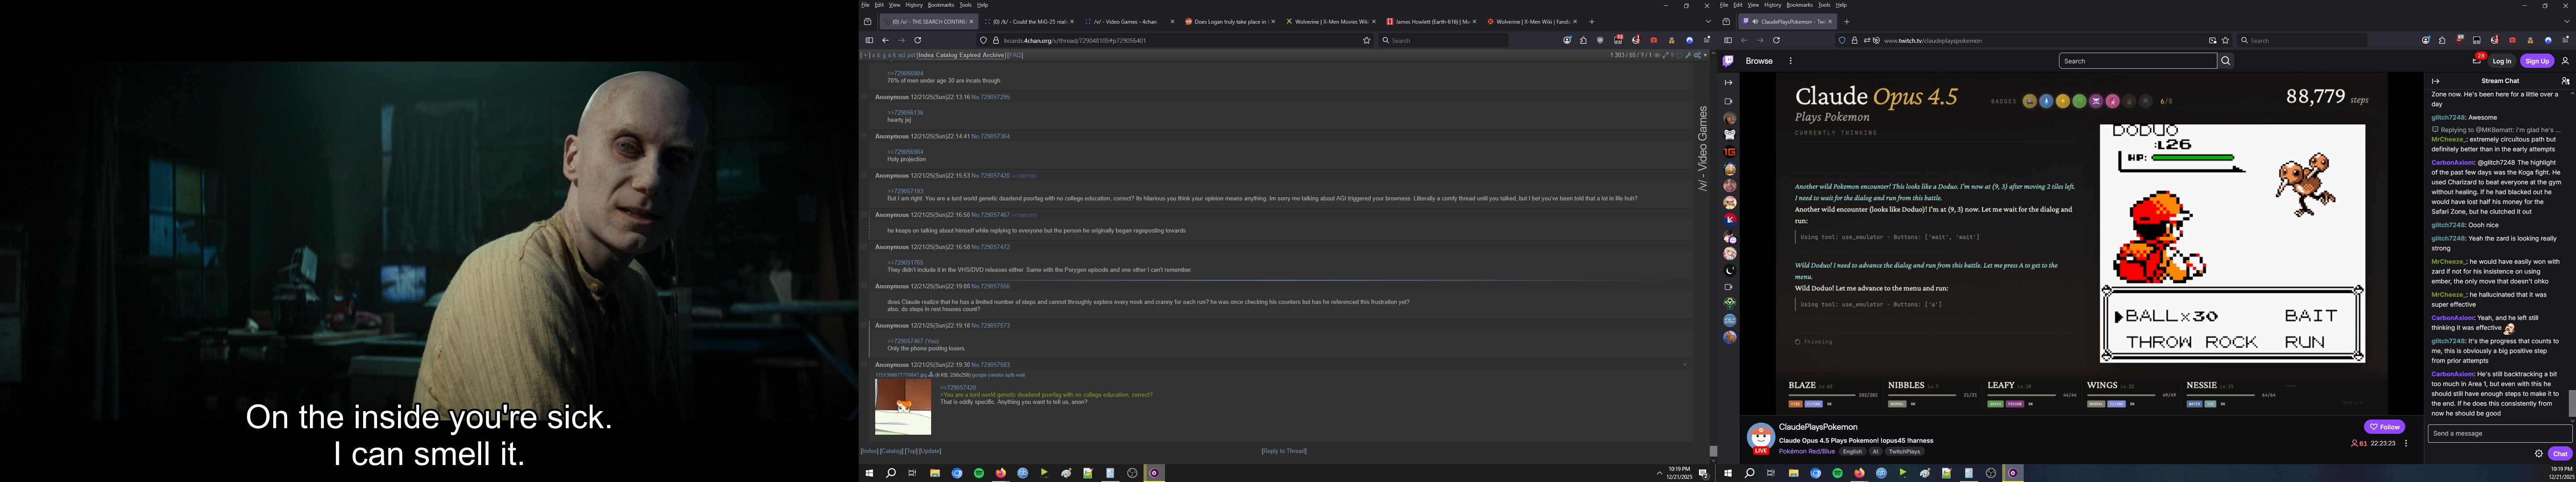Open Firefox View icon in 4chan window

pos(868,22)
